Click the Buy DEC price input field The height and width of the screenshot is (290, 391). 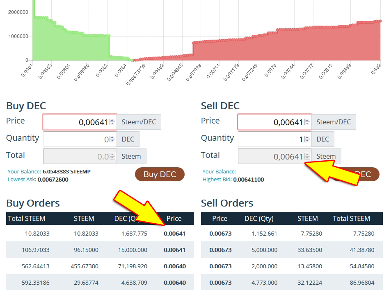(x=76, y=122)
